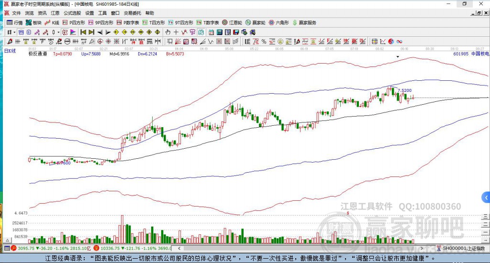
Task: Click the 7.5200 price label
Action: (x=405, y=90)
